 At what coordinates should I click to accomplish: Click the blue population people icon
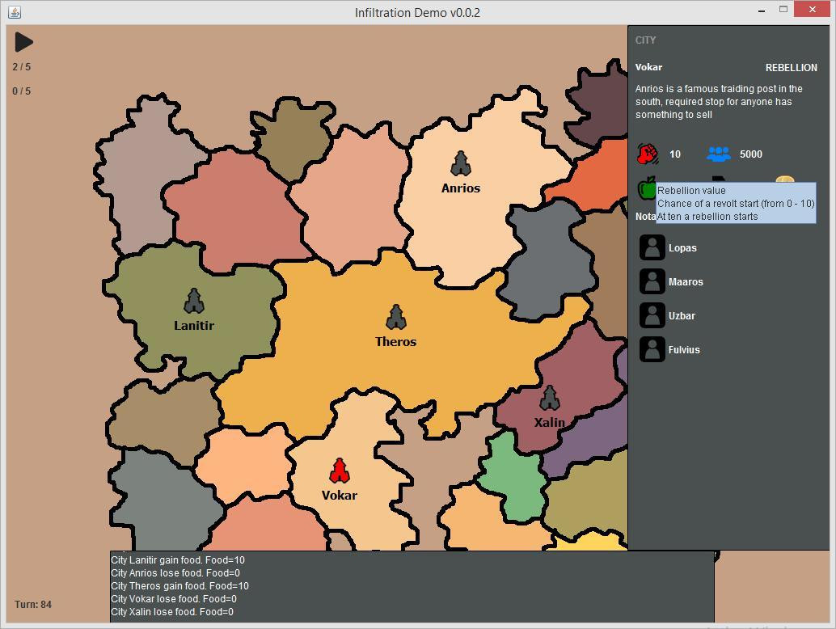tap(718, 154)
